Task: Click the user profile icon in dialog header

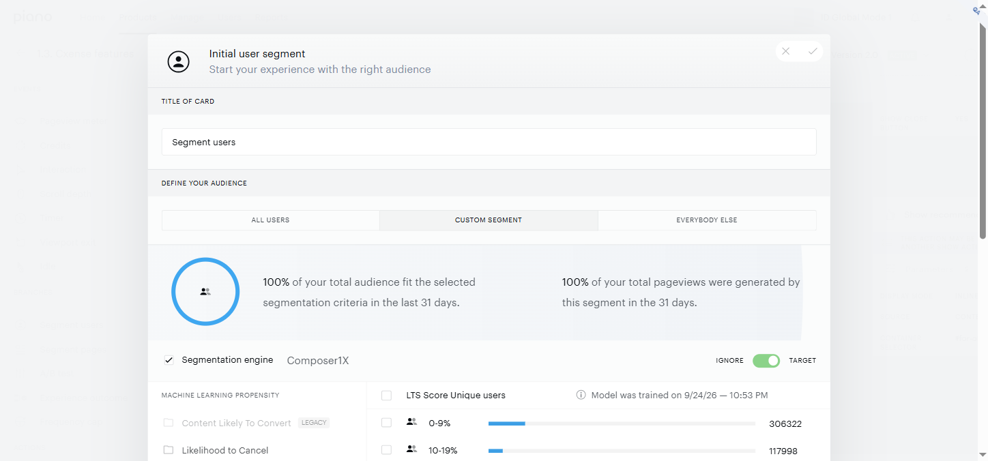Action: point(178,61)
